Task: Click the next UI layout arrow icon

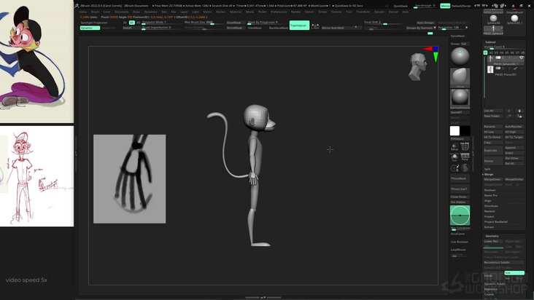Action: 484,6
